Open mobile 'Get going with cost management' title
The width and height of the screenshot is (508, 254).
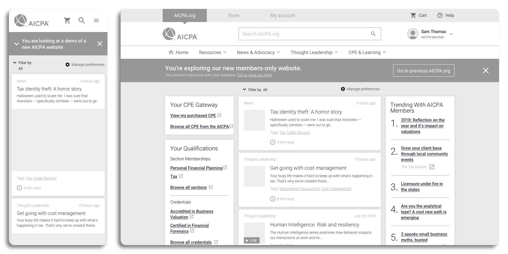tap(51, 213)
